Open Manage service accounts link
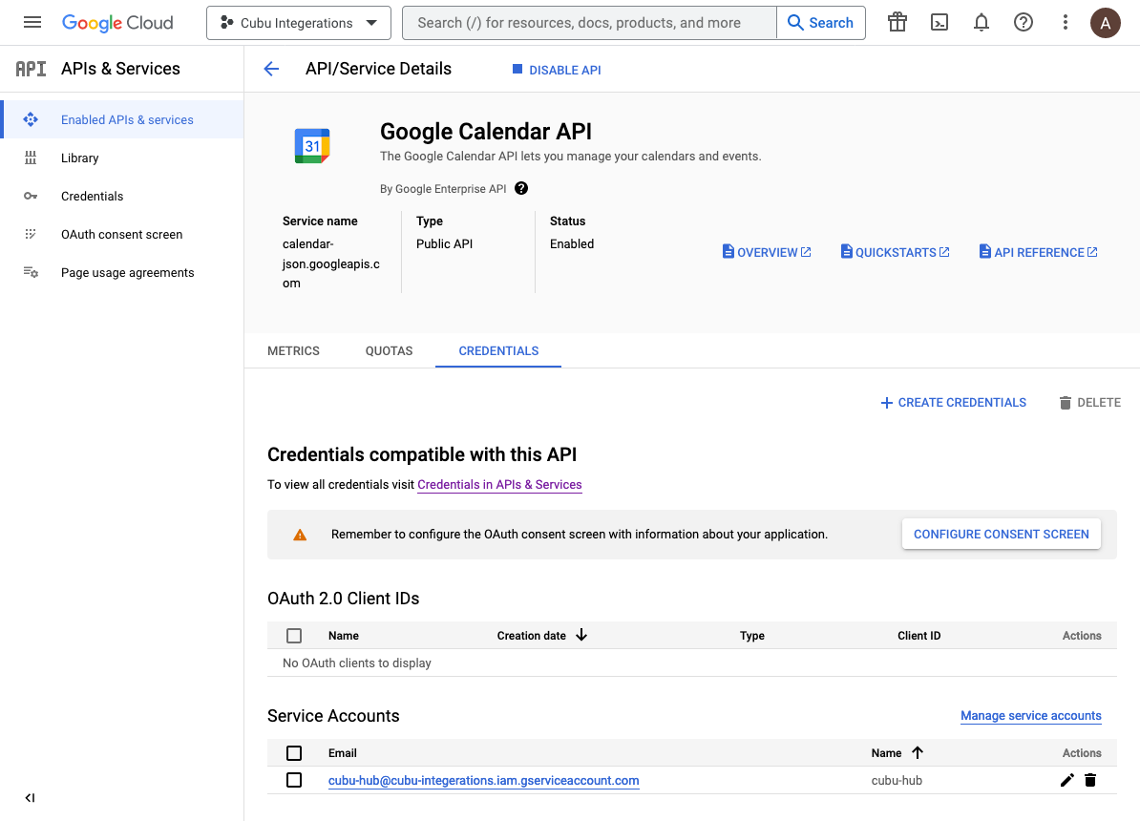 pyautogui.click(x=1031, y=716)
